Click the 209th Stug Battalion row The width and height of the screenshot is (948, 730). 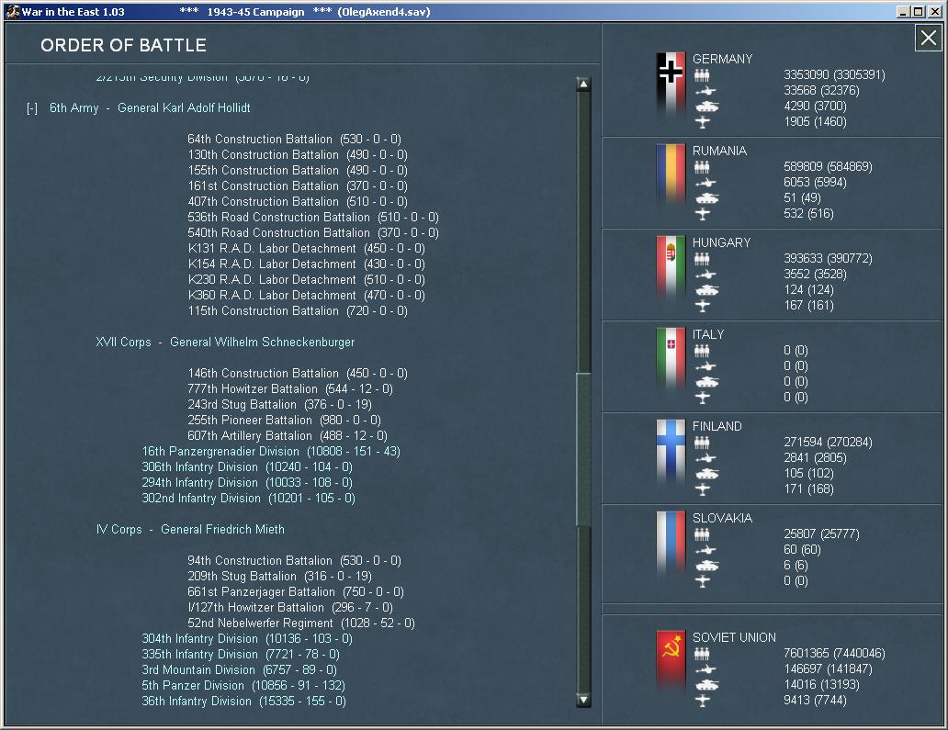pyautogui.click(x=279, y=577)
